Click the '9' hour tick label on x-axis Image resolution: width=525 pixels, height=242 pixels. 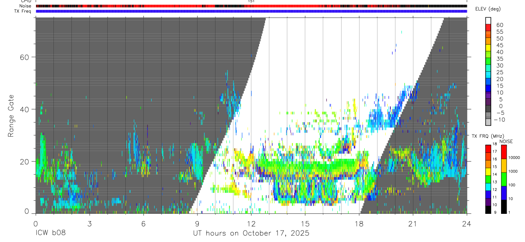[x=197, y=224]
